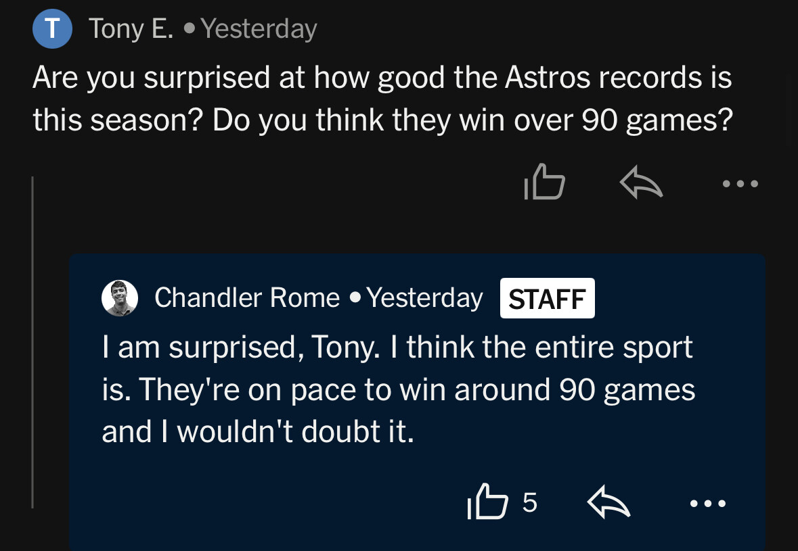Click "90 games" in Chandler Rome's reply
The width and height of the screenshot is (798, 551).
627,390
